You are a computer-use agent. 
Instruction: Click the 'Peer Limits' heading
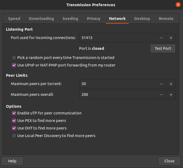(x=17, y=75)
